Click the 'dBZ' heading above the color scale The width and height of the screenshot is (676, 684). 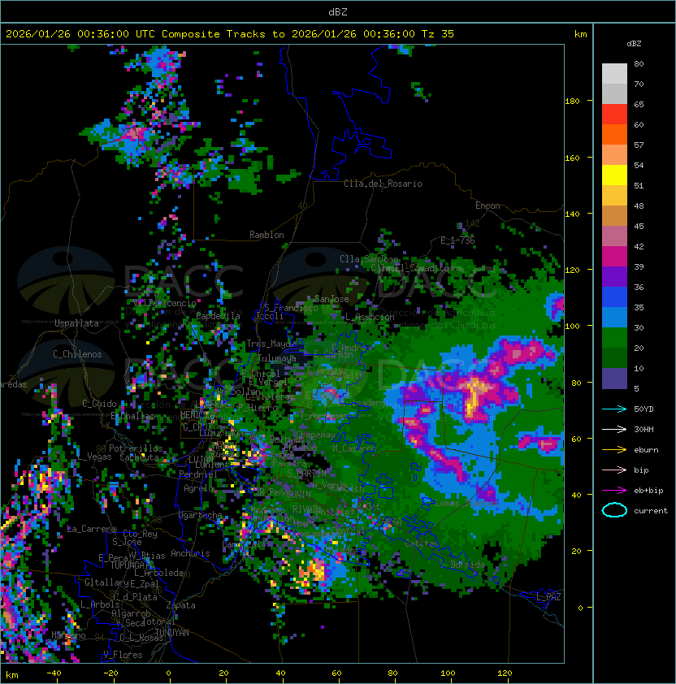click(634, 44)
